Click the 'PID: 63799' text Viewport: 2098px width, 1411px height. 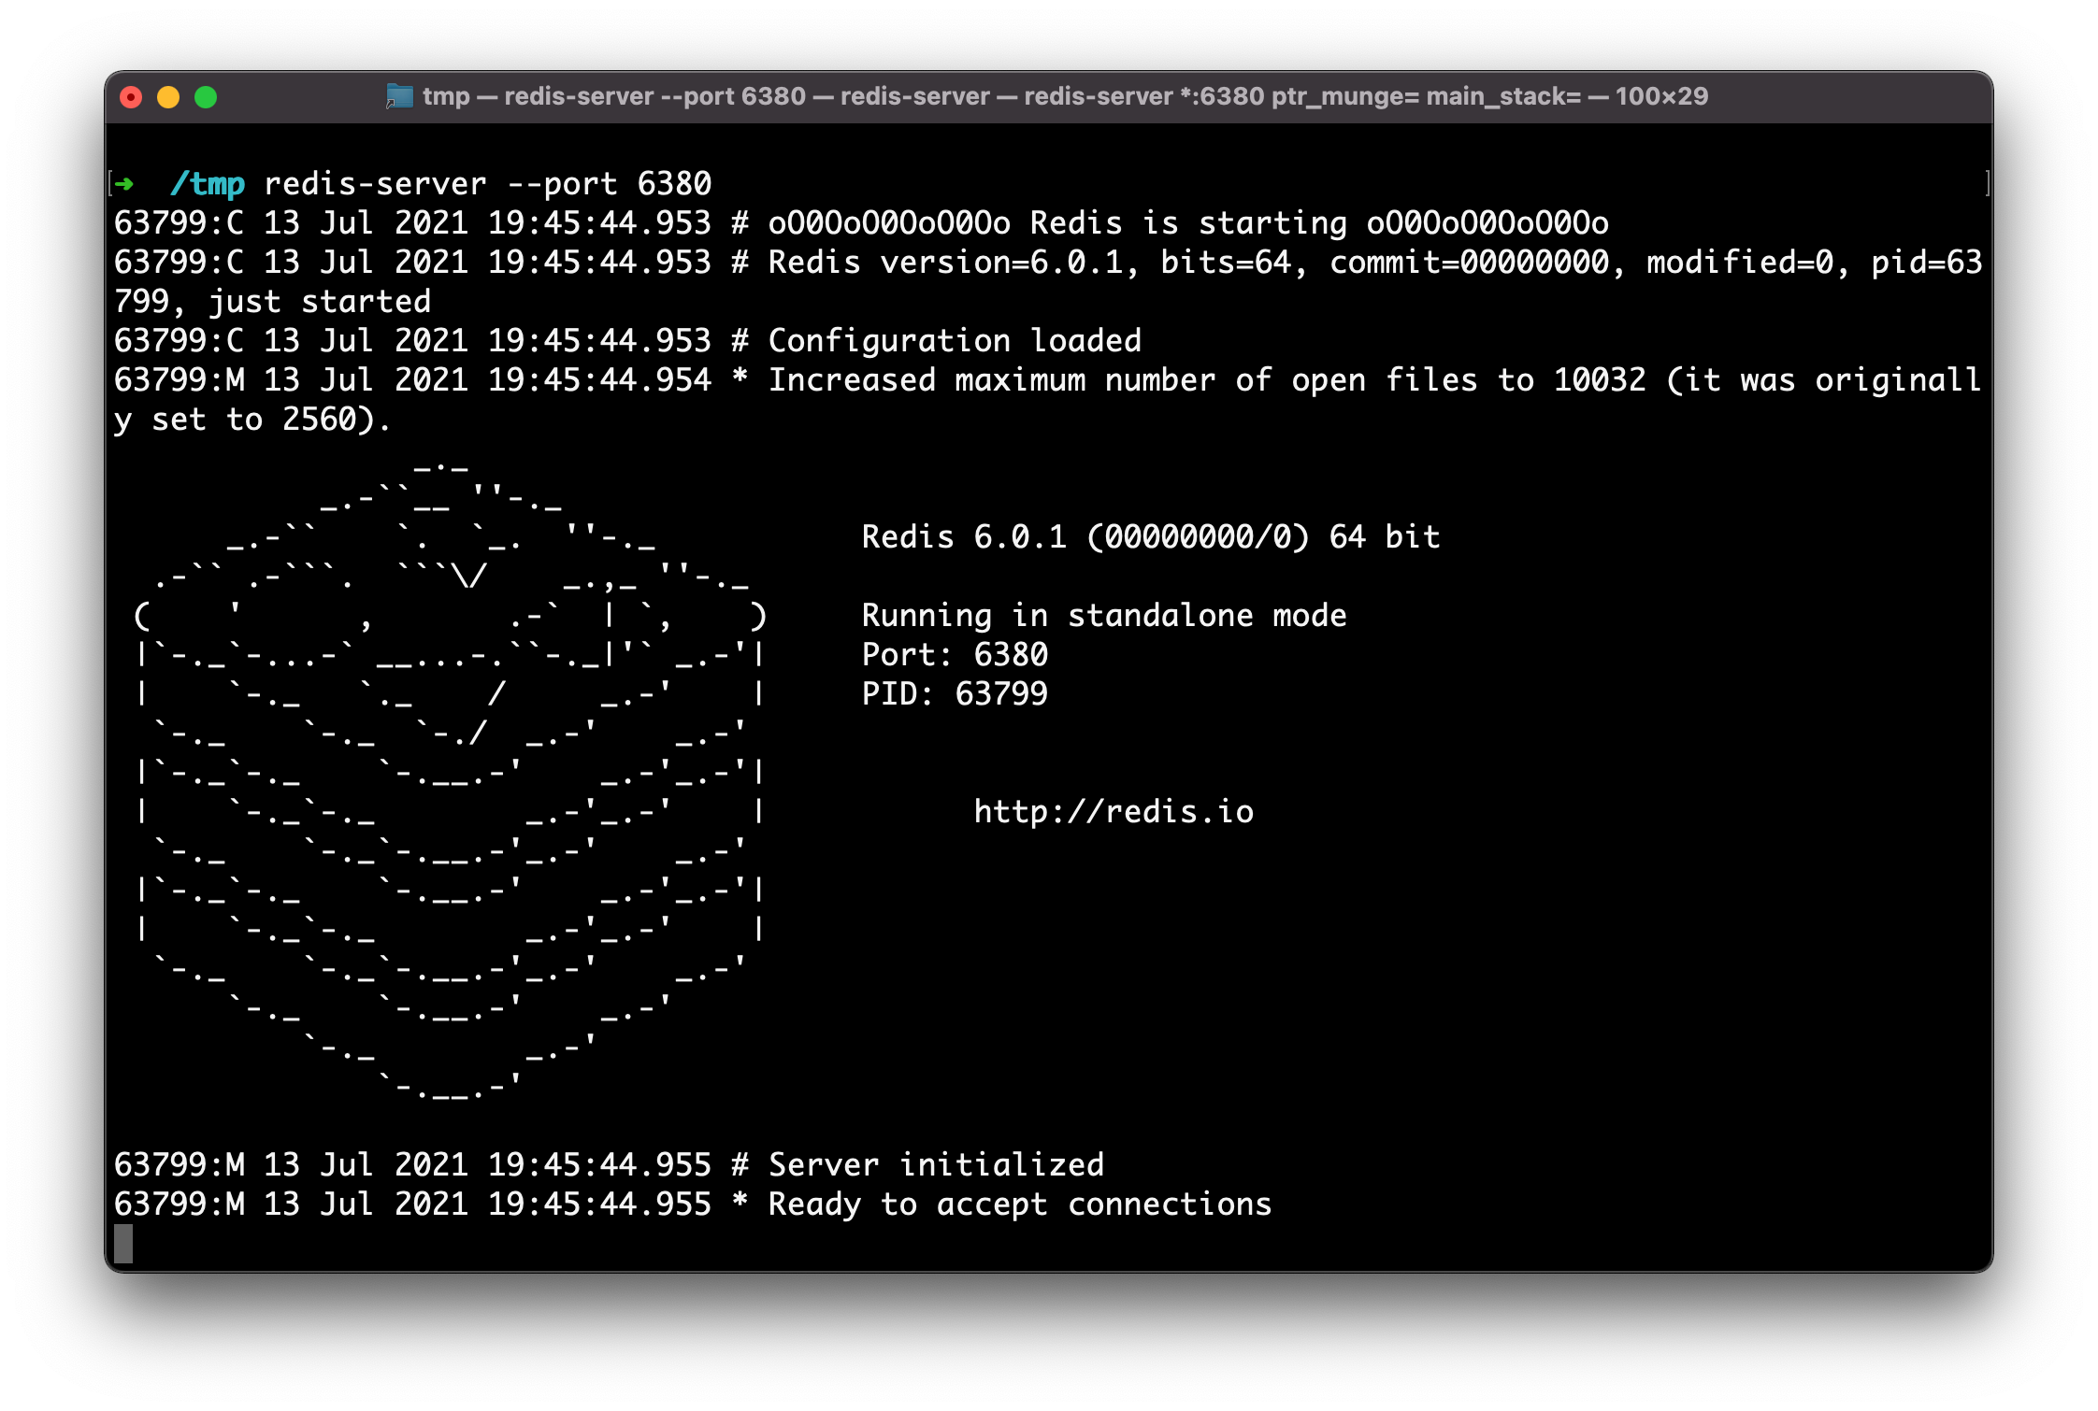(954, 693)
